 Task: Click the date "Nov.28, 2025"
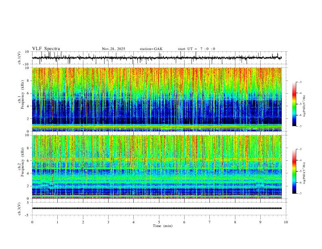[113, 49]
